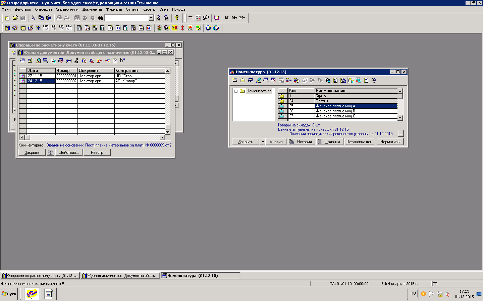Open the Отчеты menu
Image resolution: width=483 pixels, height=301 pixels.
point(132,9)
